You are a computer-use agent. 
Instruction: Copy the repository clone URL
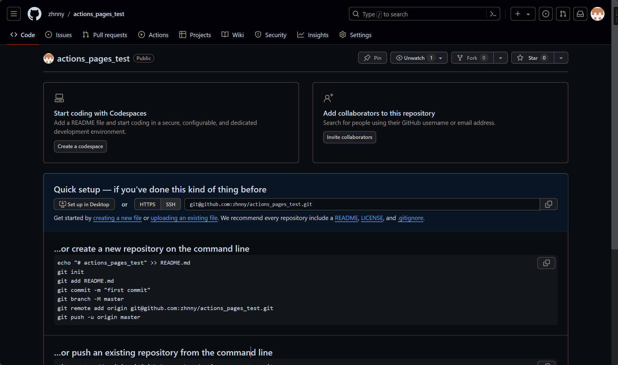(x=548, y=204)
